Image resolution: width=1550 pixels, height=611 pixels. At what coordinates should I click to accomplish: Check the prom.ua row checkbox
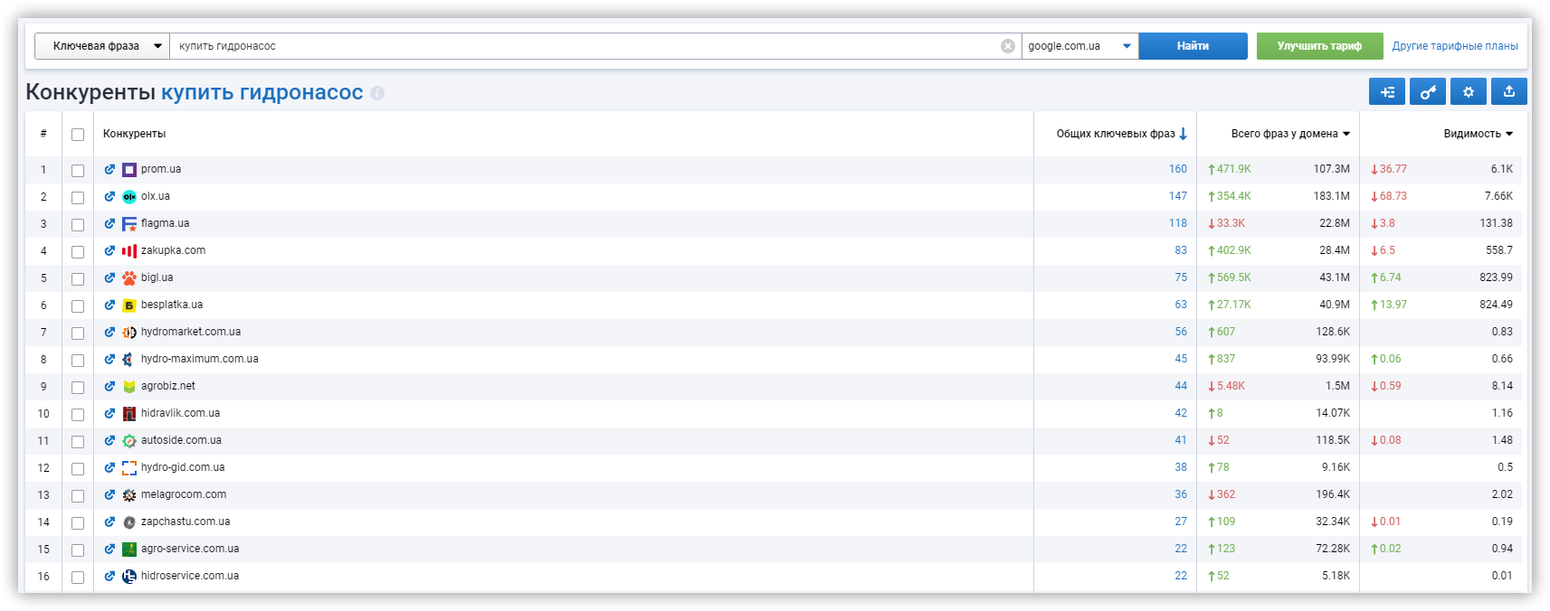point(78,171)
